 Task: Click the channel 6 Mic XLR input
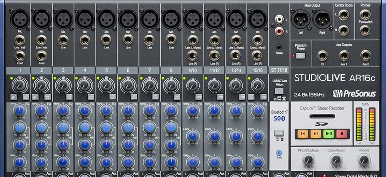tap(128, 19)
